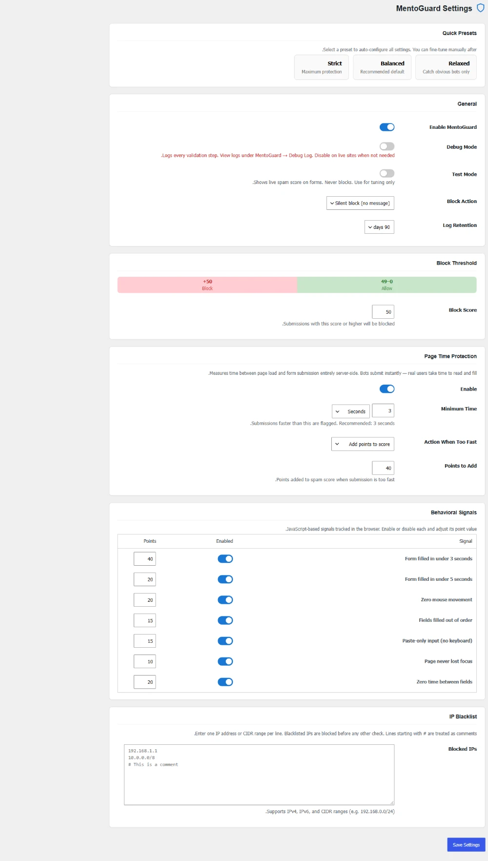Screen dimensions: 488x861
Task: Open the Log Retention days dropdown
Action: coord(379,227)
